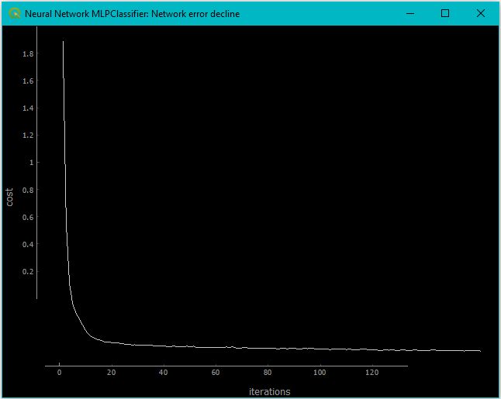The image size is (501, 399).
Task: Minimize the Network error decline window
Action: click(x=410, y=13)
